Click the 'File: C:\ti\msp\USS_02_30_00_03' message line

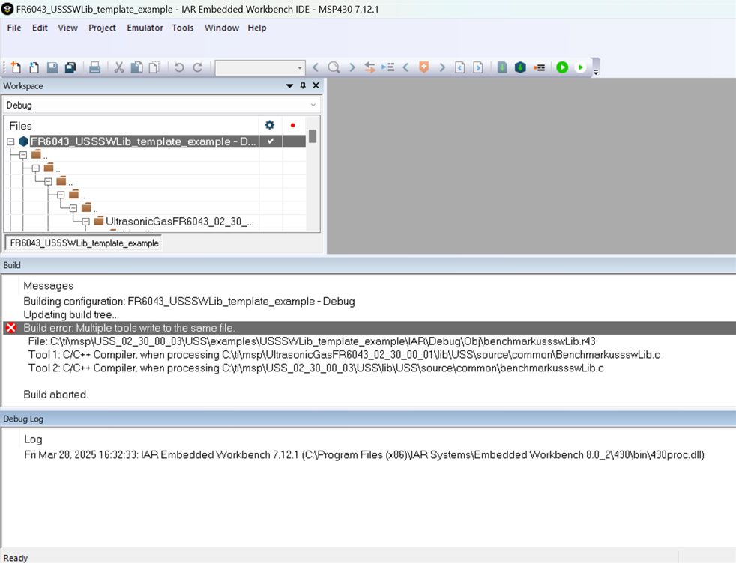point(312,341)
